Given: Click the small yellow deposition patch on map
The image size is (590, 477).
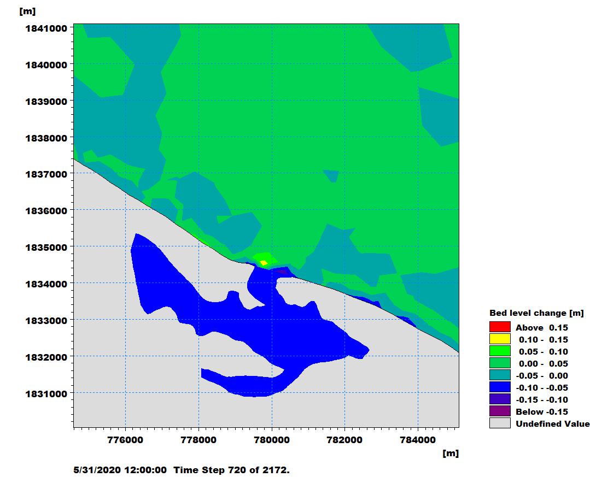Looking at the screenshot, I should 264,263.
